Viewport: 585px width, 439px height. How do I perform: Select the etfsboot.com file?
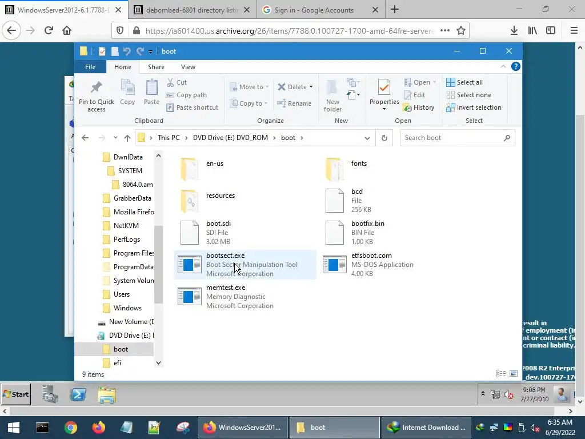[390, 264]
